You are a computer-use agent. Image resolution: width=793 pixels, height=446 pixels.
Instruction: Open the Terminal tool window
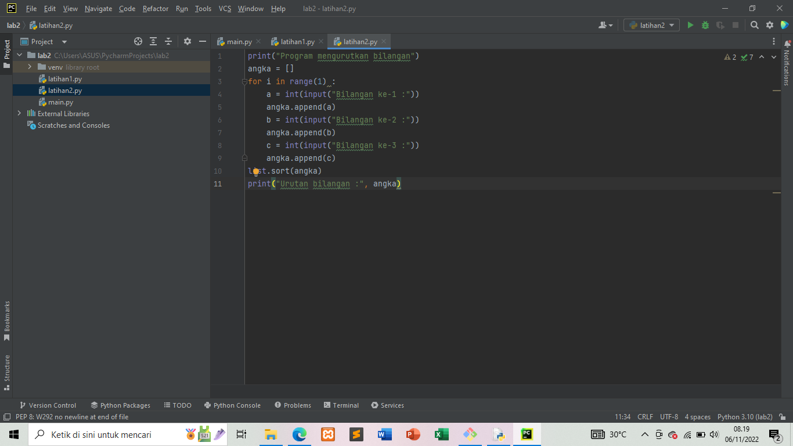coord(341,405)
